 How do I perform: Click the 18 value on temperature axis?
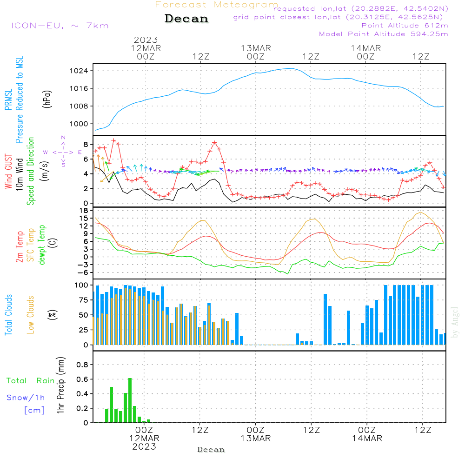[x=84, y=211]
